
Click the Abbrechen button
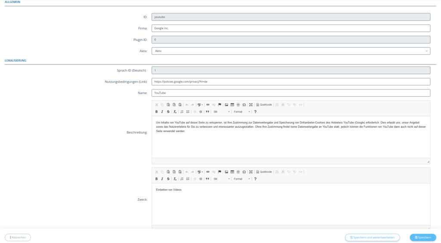pyautogui.click(x=18, y=237)
